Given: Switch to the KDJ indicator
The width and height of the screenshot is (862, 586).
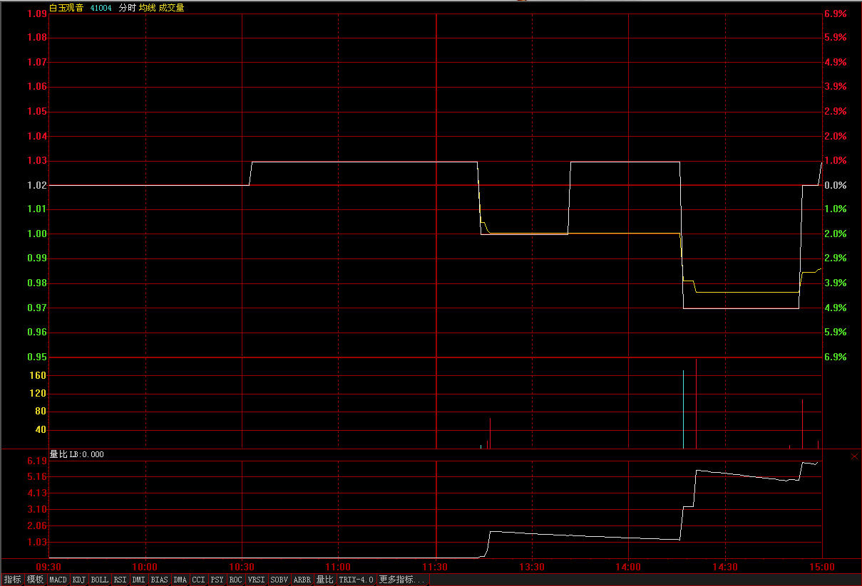Looking at the screenshot, I should click(x=78, y=580).
